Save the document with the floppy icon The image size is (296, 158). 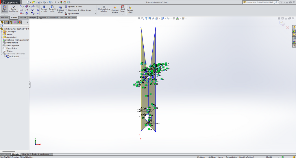[x=39, y=2]
